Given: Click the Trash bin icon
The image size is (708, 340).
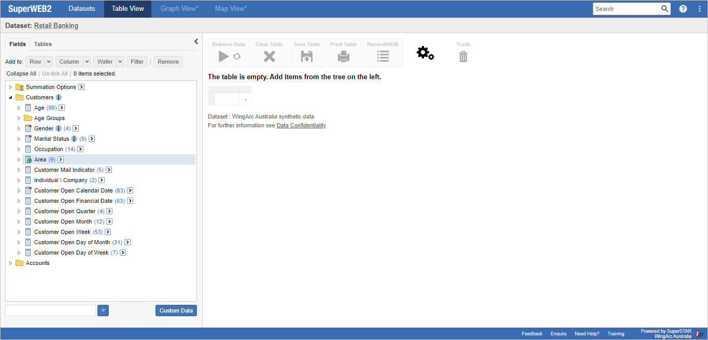Looking at the screenshot, I should (x=463, y=56).
